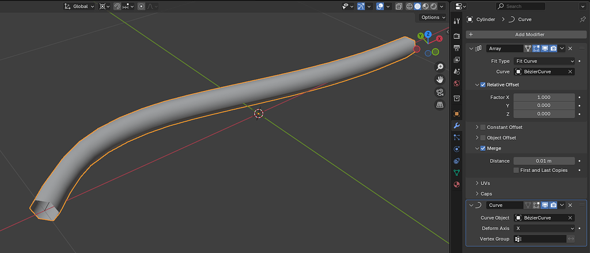This screenshot has height=253, width=590.
Task: Uncheck the Merge checkbox
Action: click(x=483, y=148)
